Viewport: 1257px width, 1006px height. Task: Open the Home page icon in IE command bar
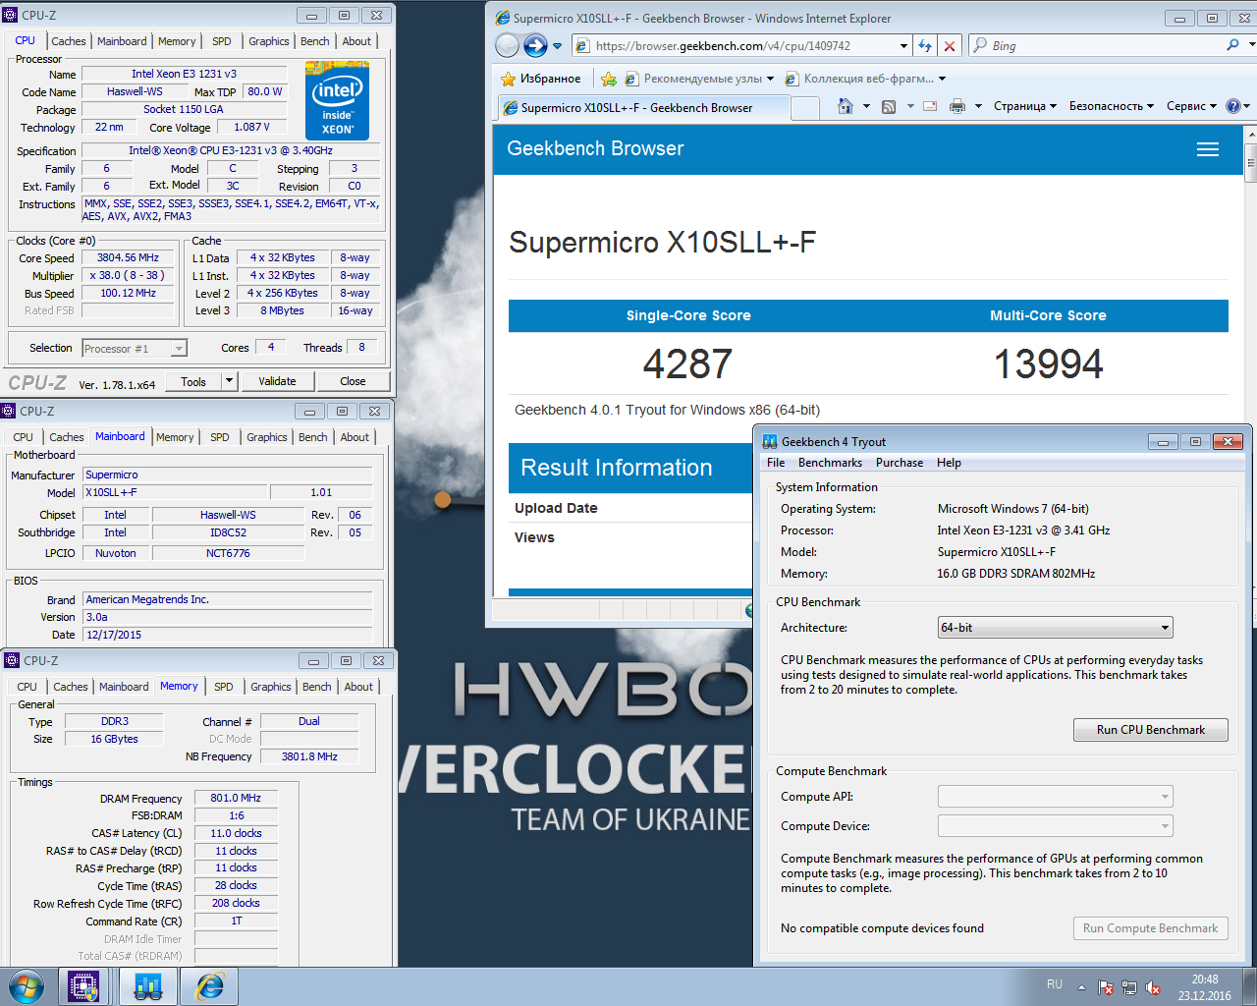(845, 106)
